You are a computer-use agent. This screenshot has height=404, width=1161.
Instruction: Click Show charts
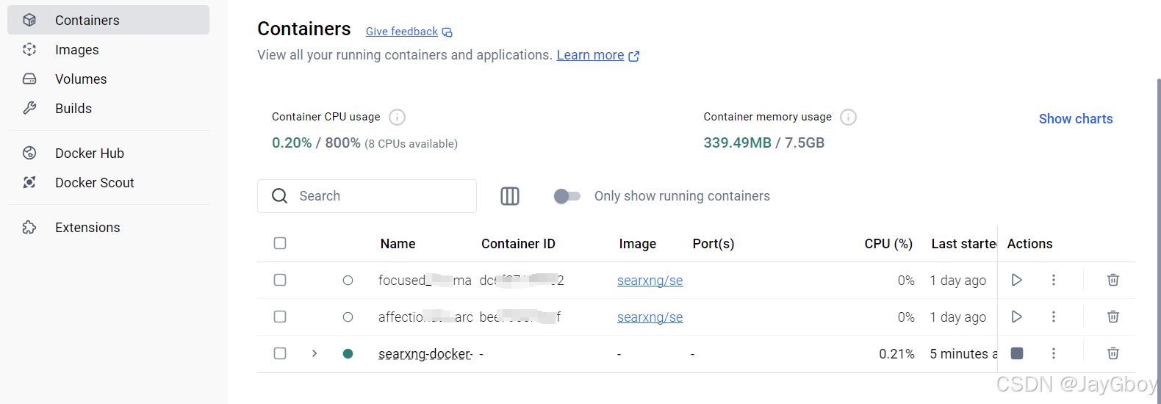click(x=1076, y=119)
